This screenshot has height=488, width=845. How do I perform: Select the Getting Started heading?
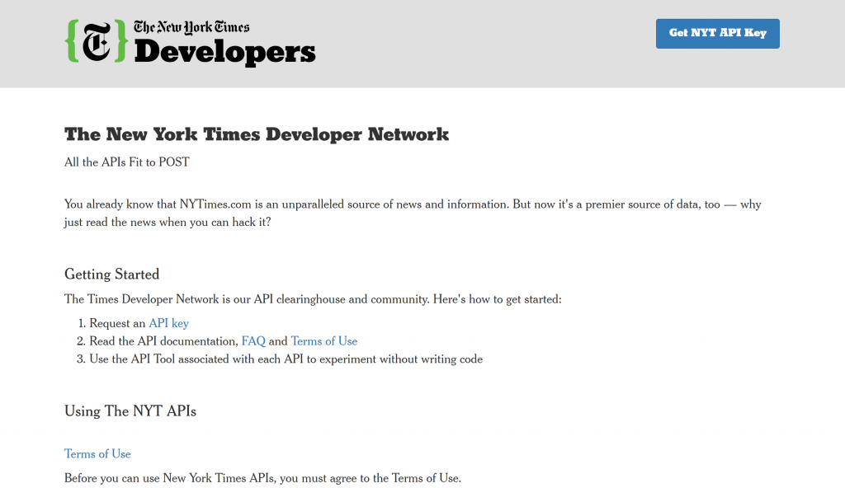(x=111, y=274)
